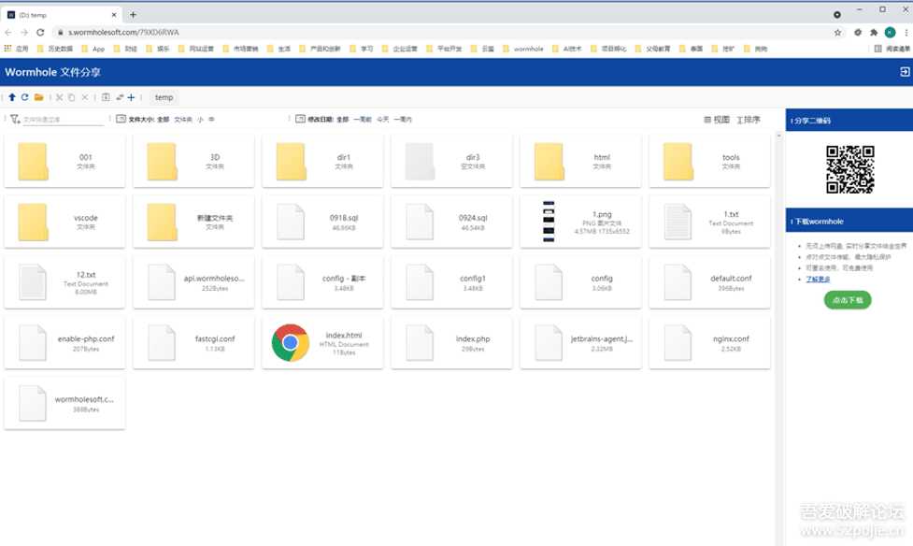Select the 一周前 modified date filter

(363, 120)
